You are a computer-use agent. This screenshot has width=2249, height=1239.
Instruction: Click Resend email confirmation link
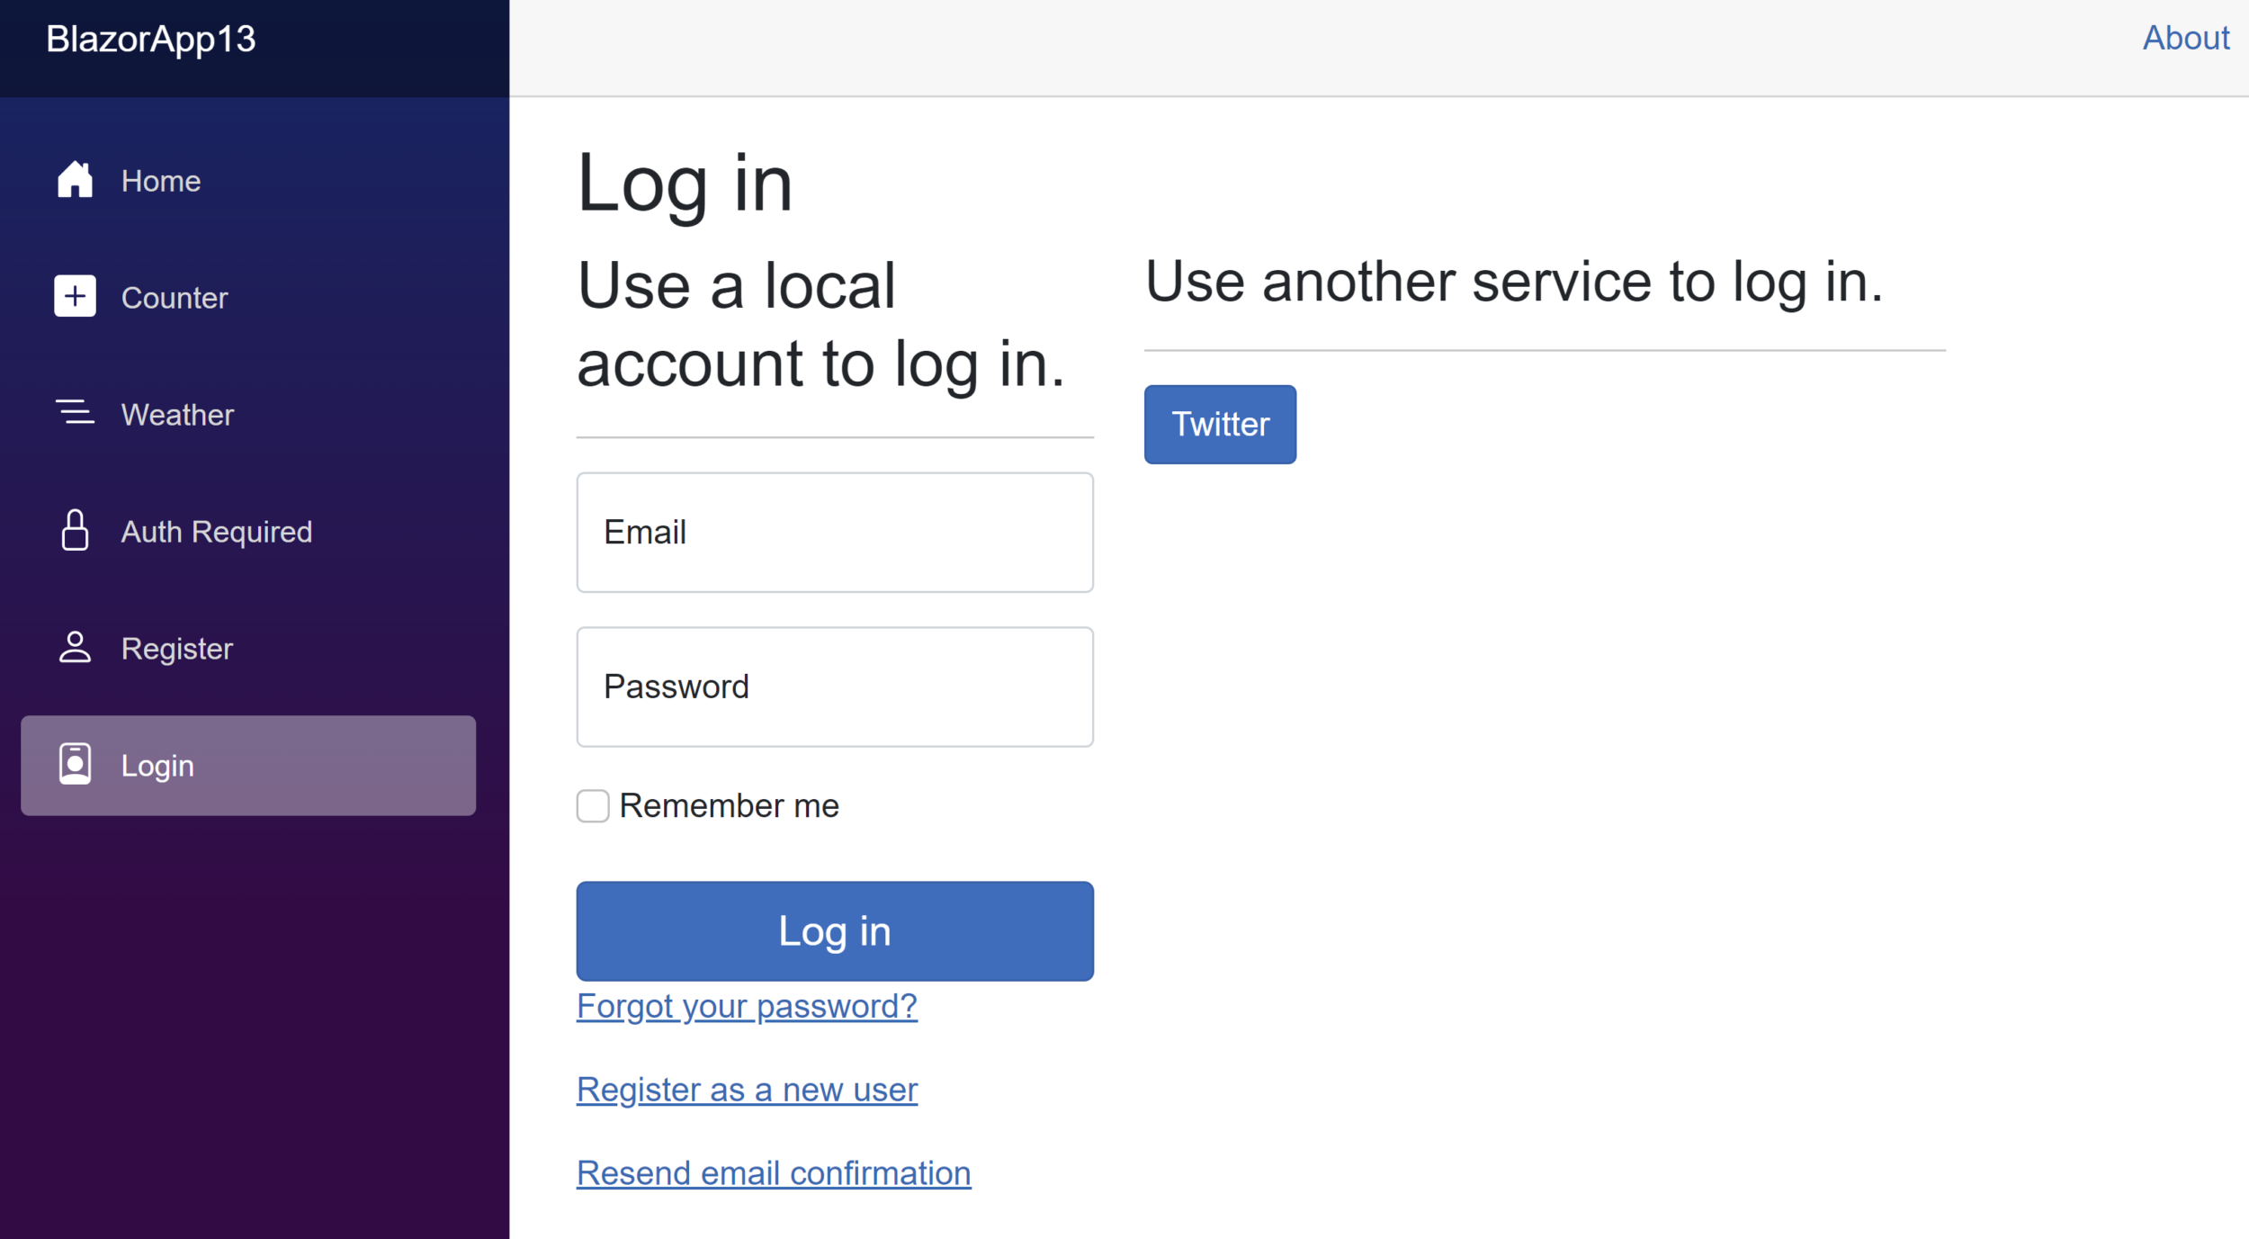point(774,1173)
